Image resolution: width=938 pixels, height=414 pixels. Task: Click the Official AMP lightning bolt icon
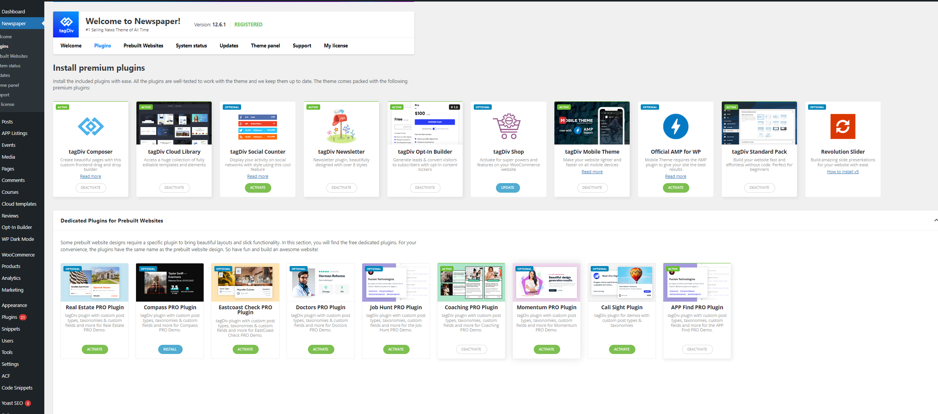(676, 127)
